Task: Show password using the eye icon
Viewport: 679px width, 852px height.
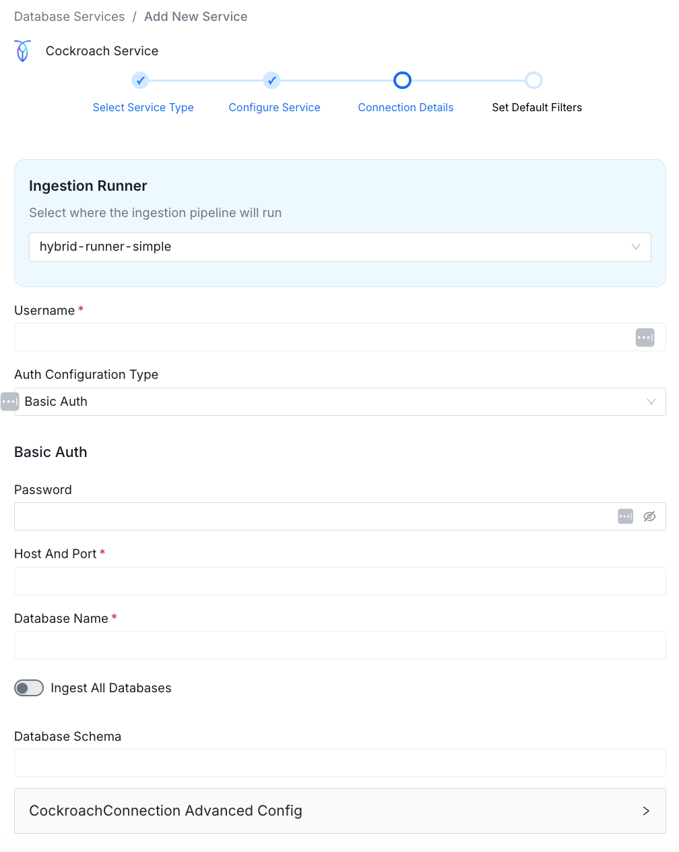Action: click(x=649, y=516)
